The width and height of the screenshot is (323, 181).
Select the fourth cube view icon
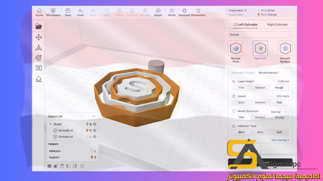tap(68, 166)
